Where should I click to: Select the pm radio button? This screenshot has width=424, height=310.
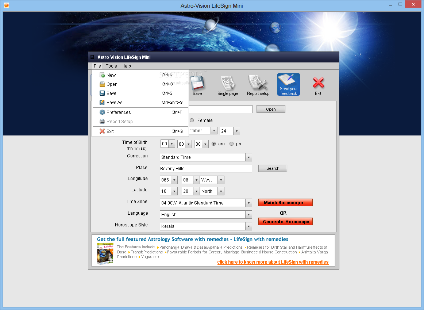pos(231,144)
